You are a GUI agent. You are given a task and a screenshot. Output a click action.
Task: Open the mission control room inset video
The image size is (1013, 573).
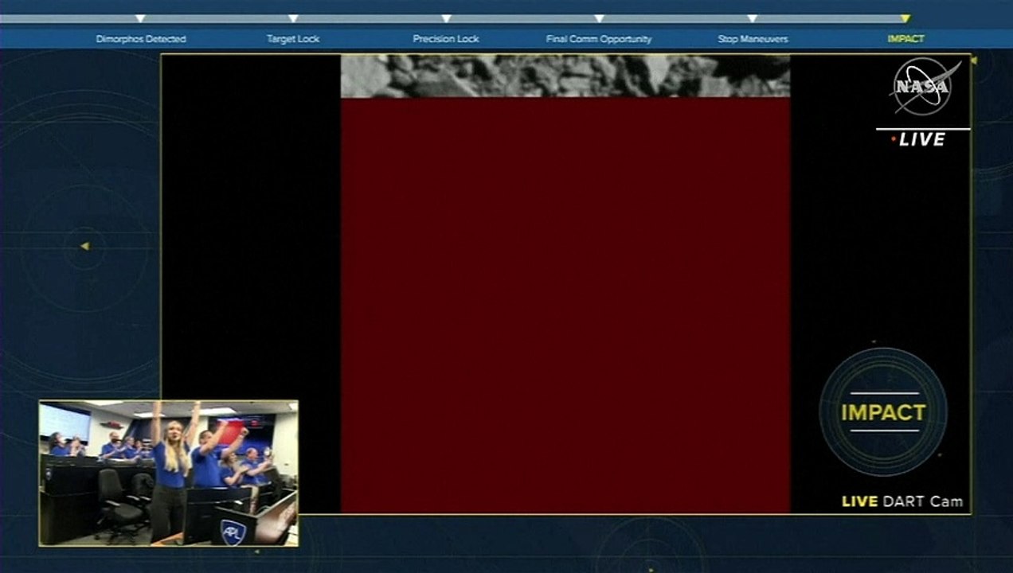169,473
